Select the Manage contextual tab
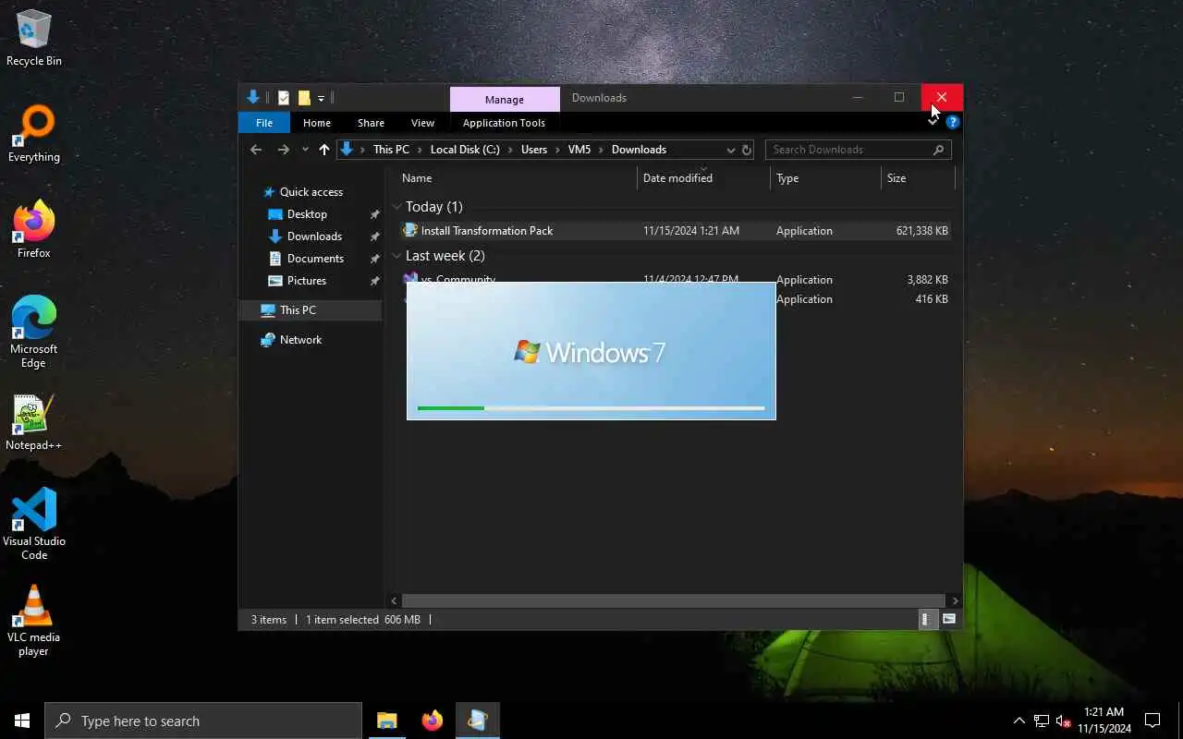 point(505,100)
